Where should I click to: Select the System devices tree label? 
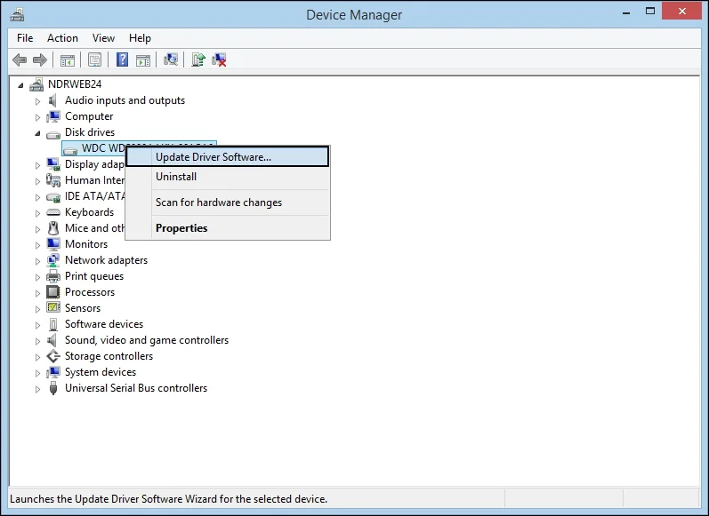[x=101, y=372]
